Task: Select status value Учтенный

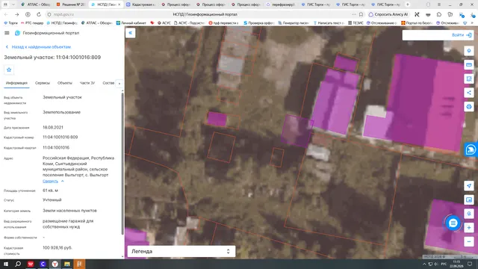Action: click(52, 200)
